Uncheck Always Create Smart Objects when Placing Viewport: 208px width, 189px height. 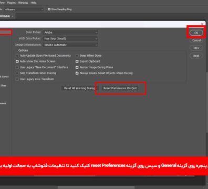(77, 73)
